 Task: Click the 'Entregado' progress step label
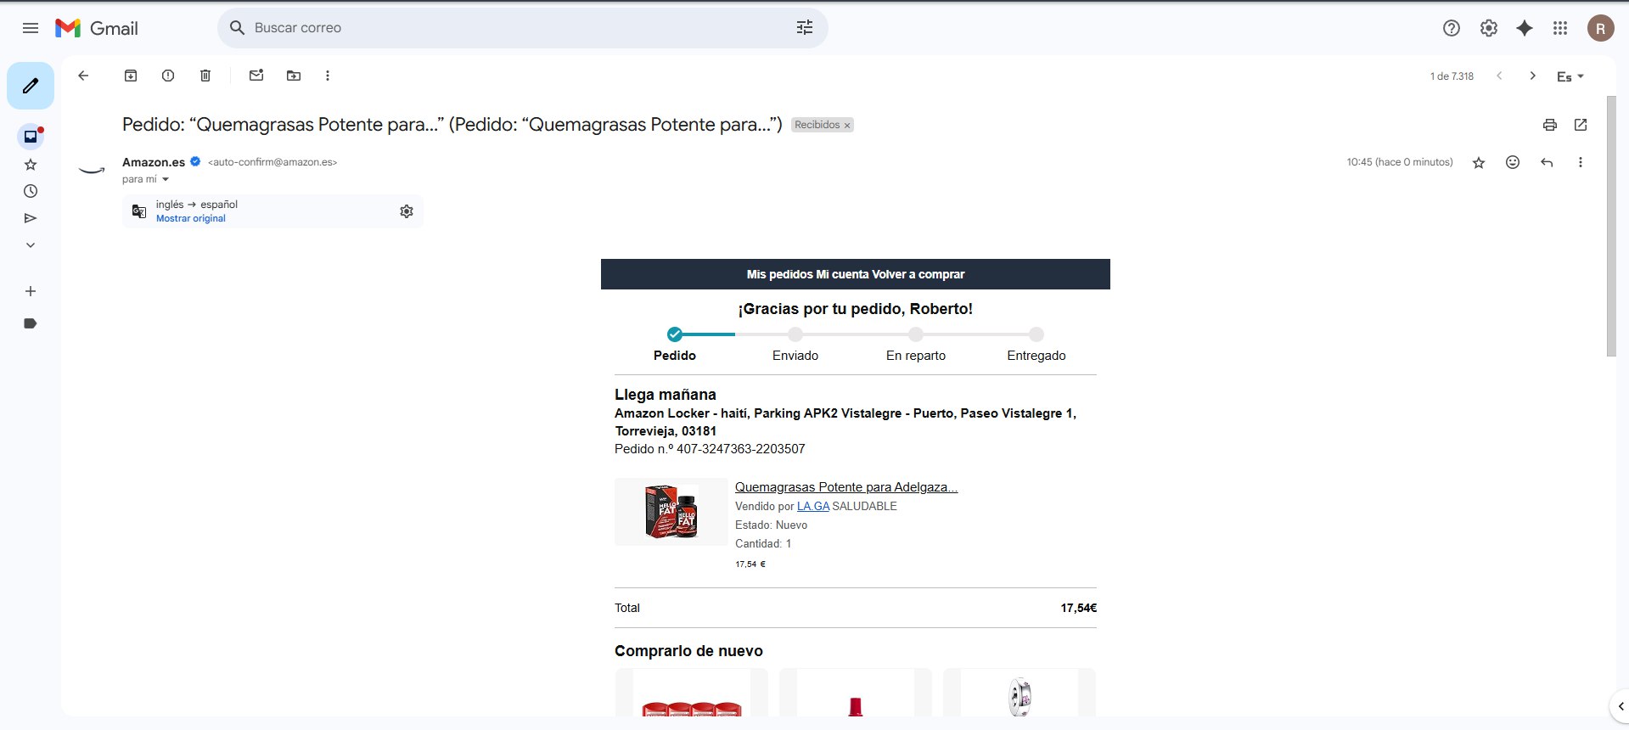click(1036, 356)
